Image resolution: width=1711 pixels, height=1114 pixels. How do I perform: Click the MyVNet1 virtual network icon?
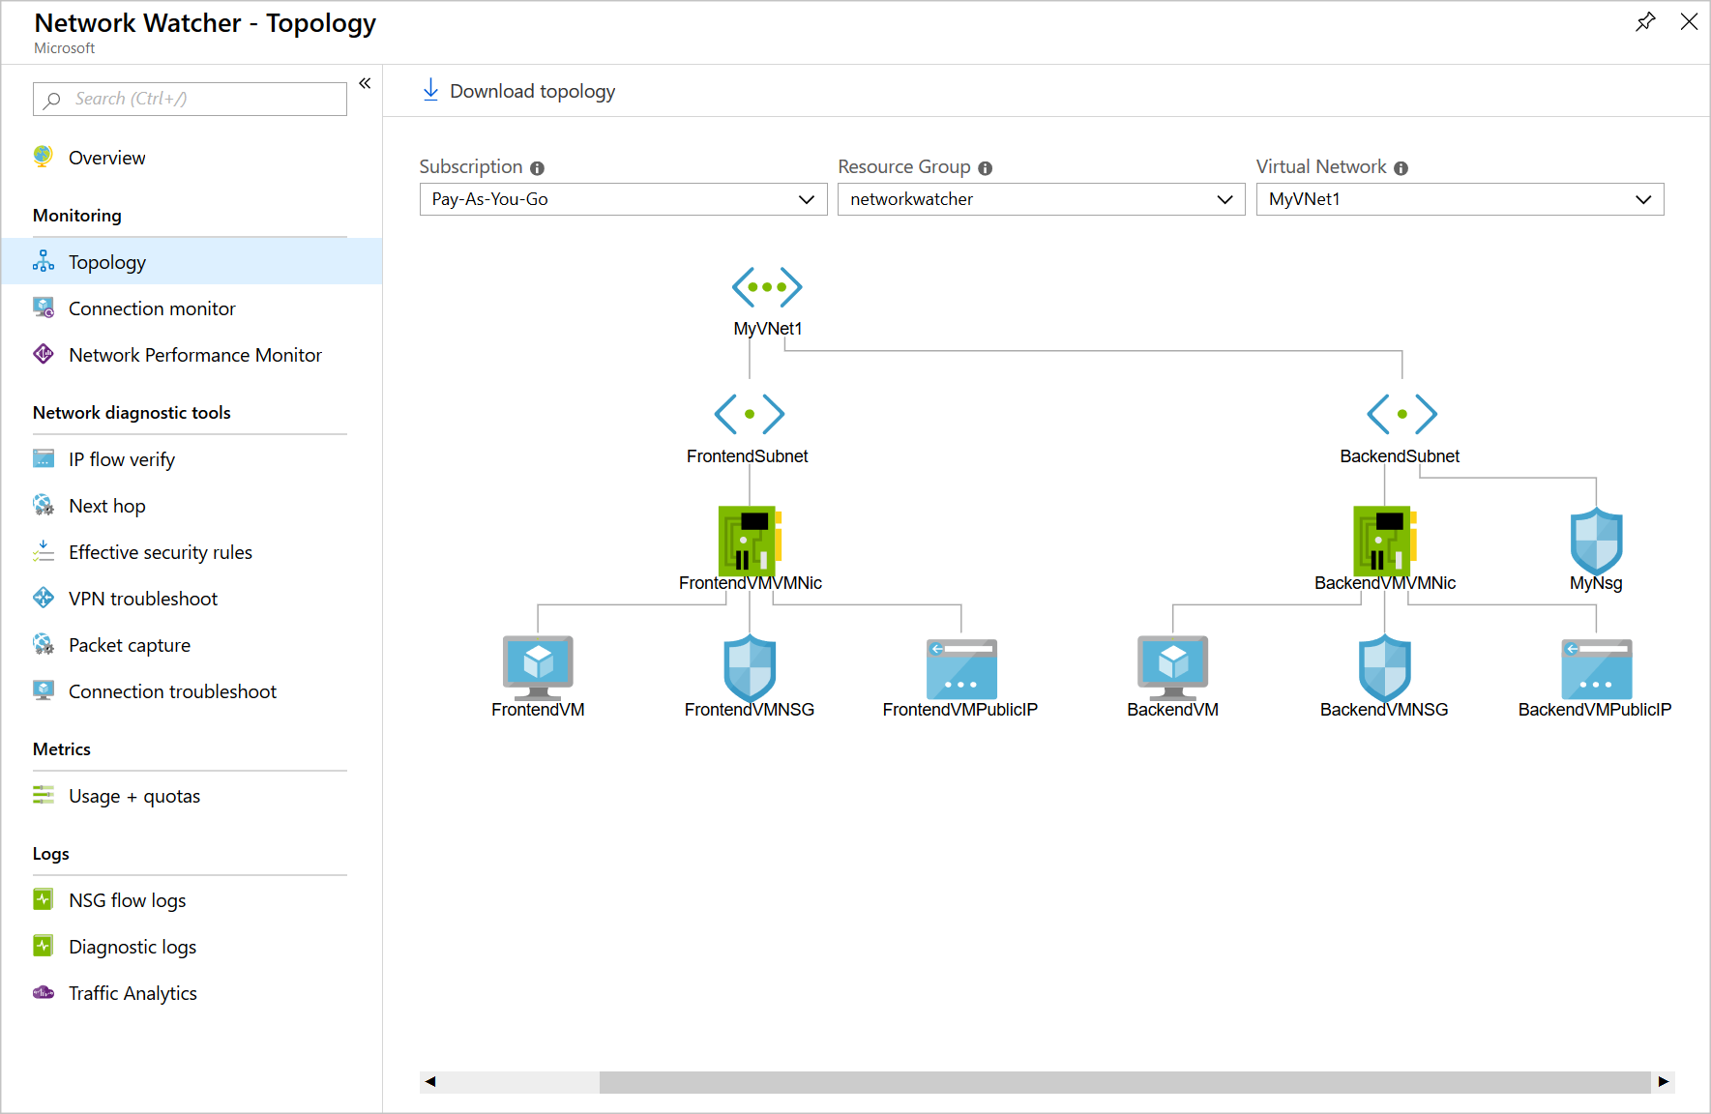[x=767, y=287]
